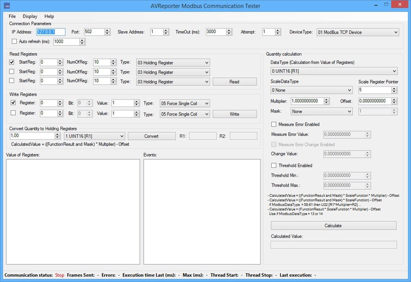Click the Read button
Screen dimensions: 411x282
235,82
